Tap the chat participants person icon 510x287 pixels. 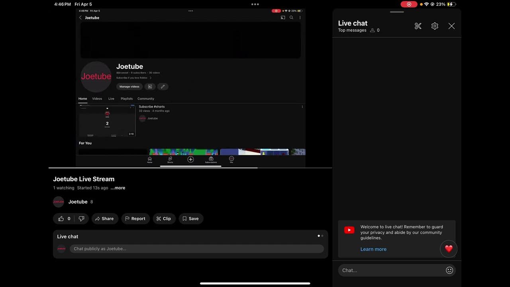click(x=373, y=30)
